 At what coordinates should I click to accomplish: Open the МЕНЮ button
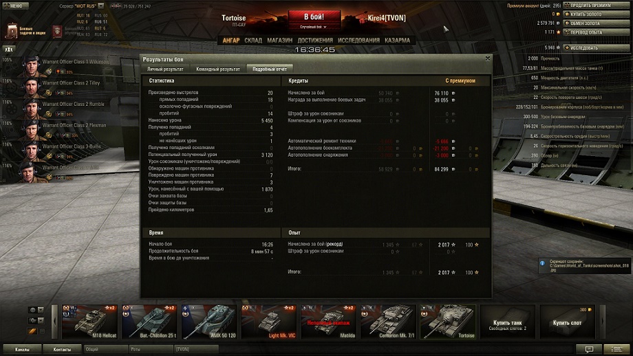click(x=15, y=6)
